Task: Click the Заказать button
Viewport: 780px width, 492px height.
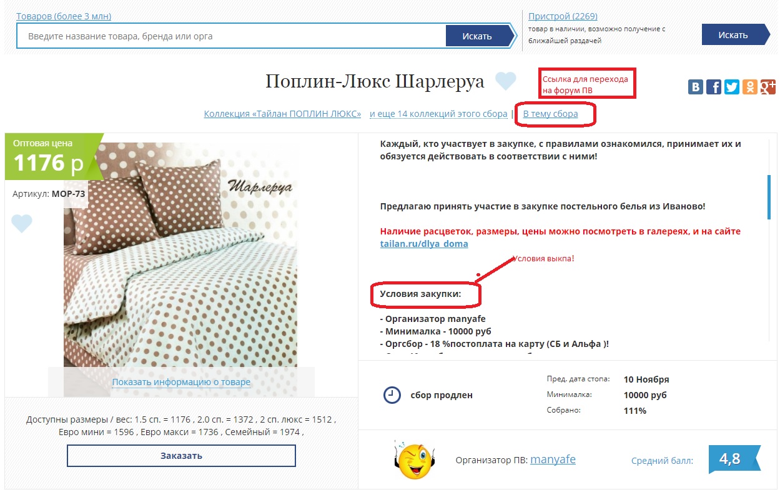Action: [x=181, y=456]
